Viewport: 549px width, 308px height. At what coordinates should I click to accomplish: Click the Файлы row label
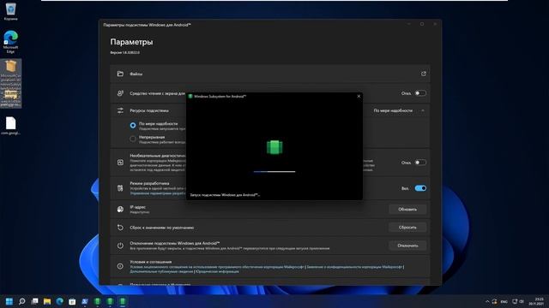[x=136, y=74]
